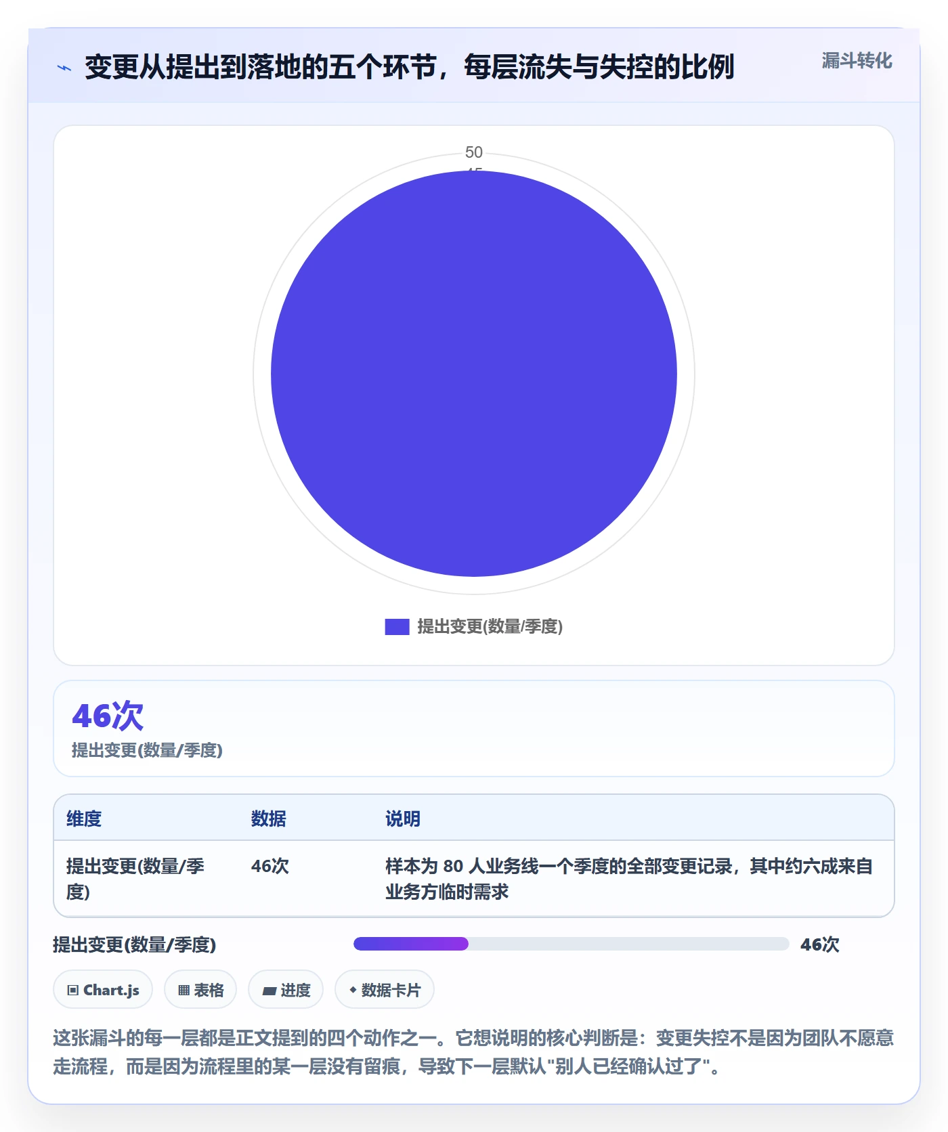Click the lightning bolt icon beside the title

coord(64,68)
